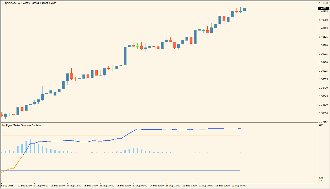Screen dimensions: 330x189
Task: Select the 1.37865 bottom price label
Action: (324, 122)
